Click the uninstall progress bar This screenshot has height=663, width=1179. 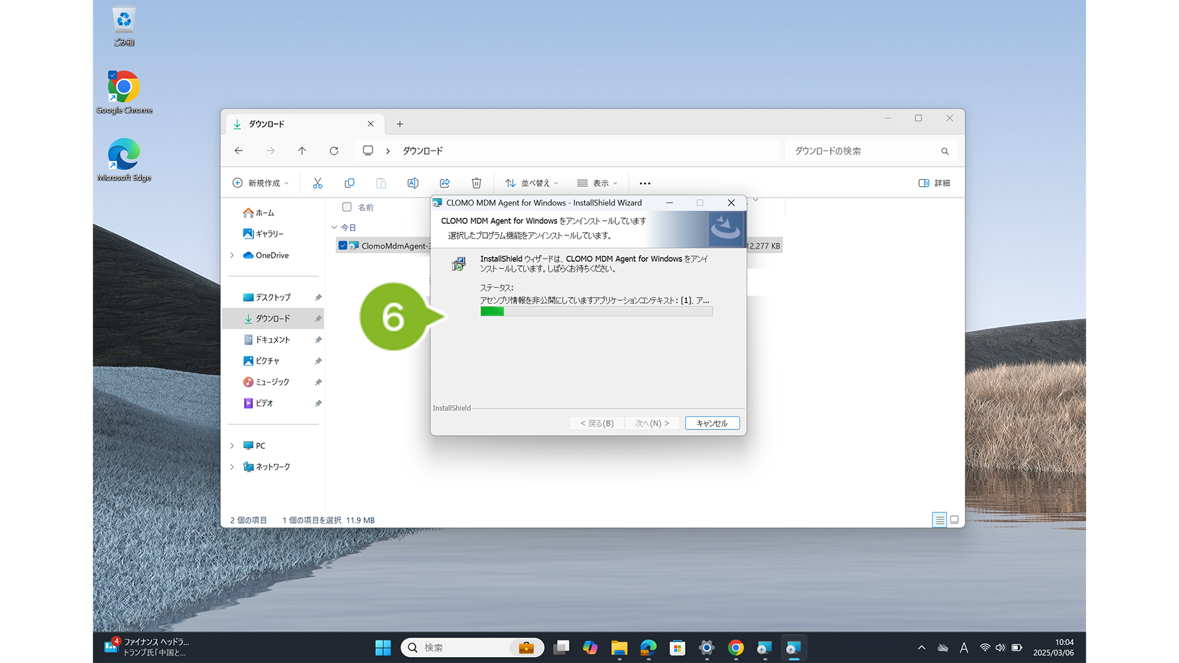[x=596, y=311]
